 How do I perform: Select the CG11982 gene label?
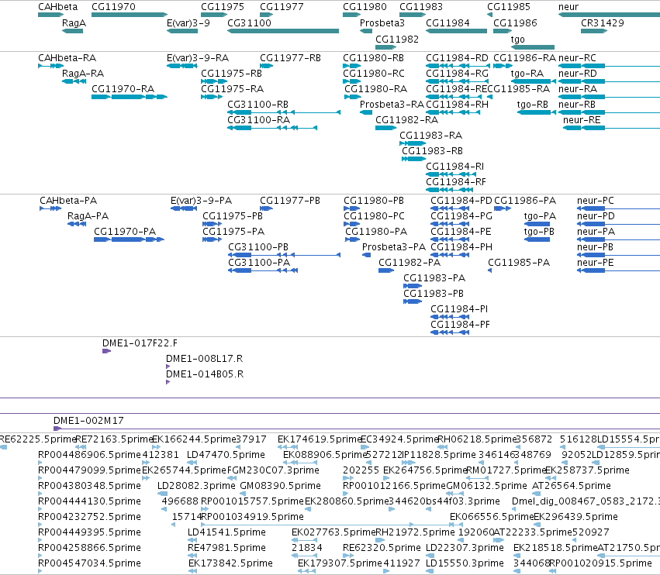coord(397,39)
